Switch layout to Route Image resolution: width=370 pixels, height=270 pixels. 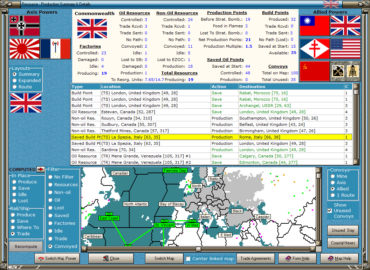click(22, 87)
